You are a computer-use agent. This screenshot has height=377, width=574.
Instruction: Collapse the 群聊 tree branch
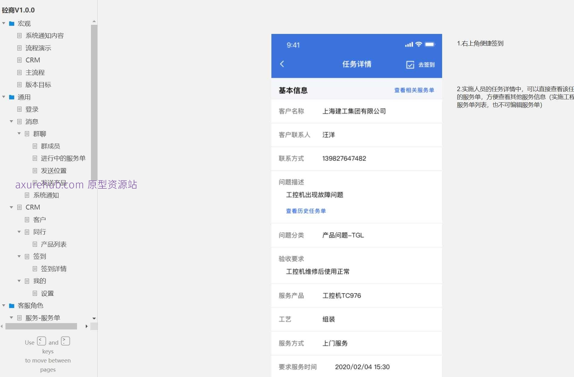[19, 134]
